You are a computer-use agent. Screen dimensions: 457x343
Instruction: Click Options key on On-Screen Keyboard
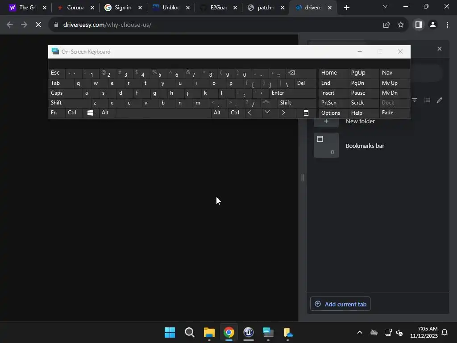click(x=333, y=113)
